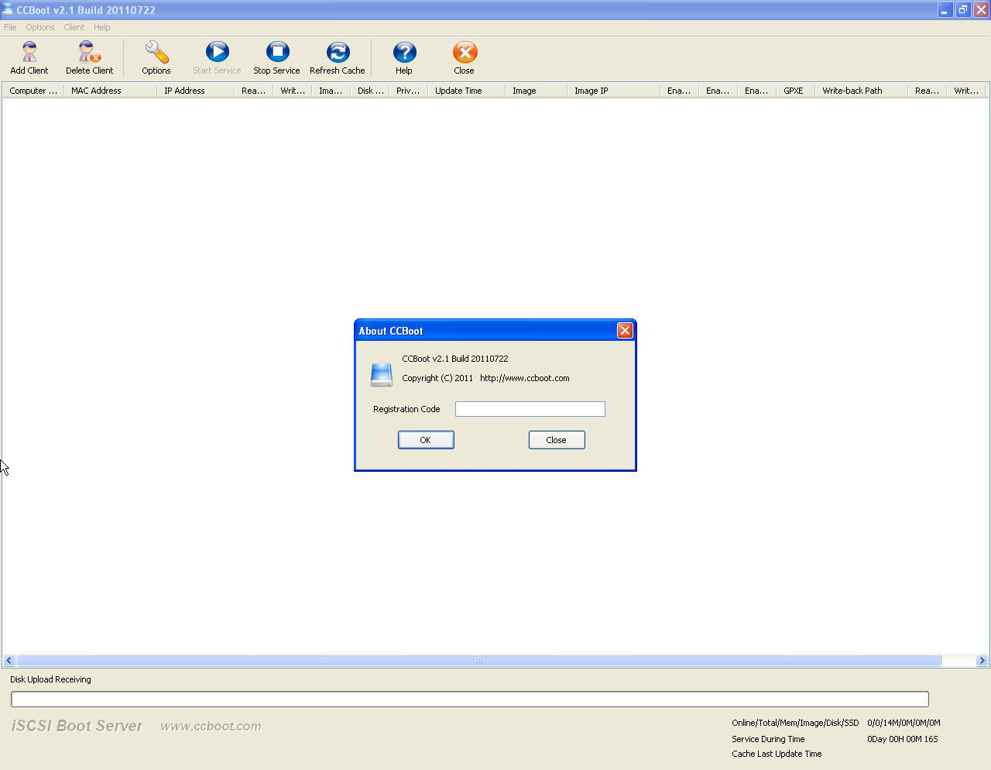Screen dimensions: 991x770
Task: Click the Write-back Path column header
Action: (862, 91)
